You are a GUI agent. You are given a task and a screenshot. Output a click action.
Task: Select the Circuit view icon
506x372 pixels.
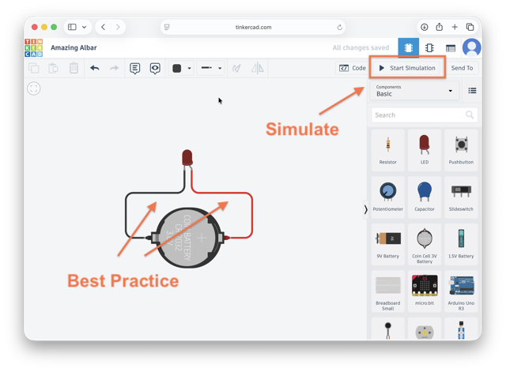point(408,47)
